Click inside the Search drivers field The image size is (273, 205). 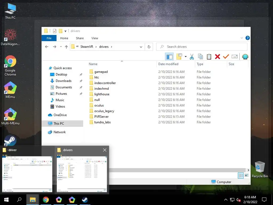[202, 47]
